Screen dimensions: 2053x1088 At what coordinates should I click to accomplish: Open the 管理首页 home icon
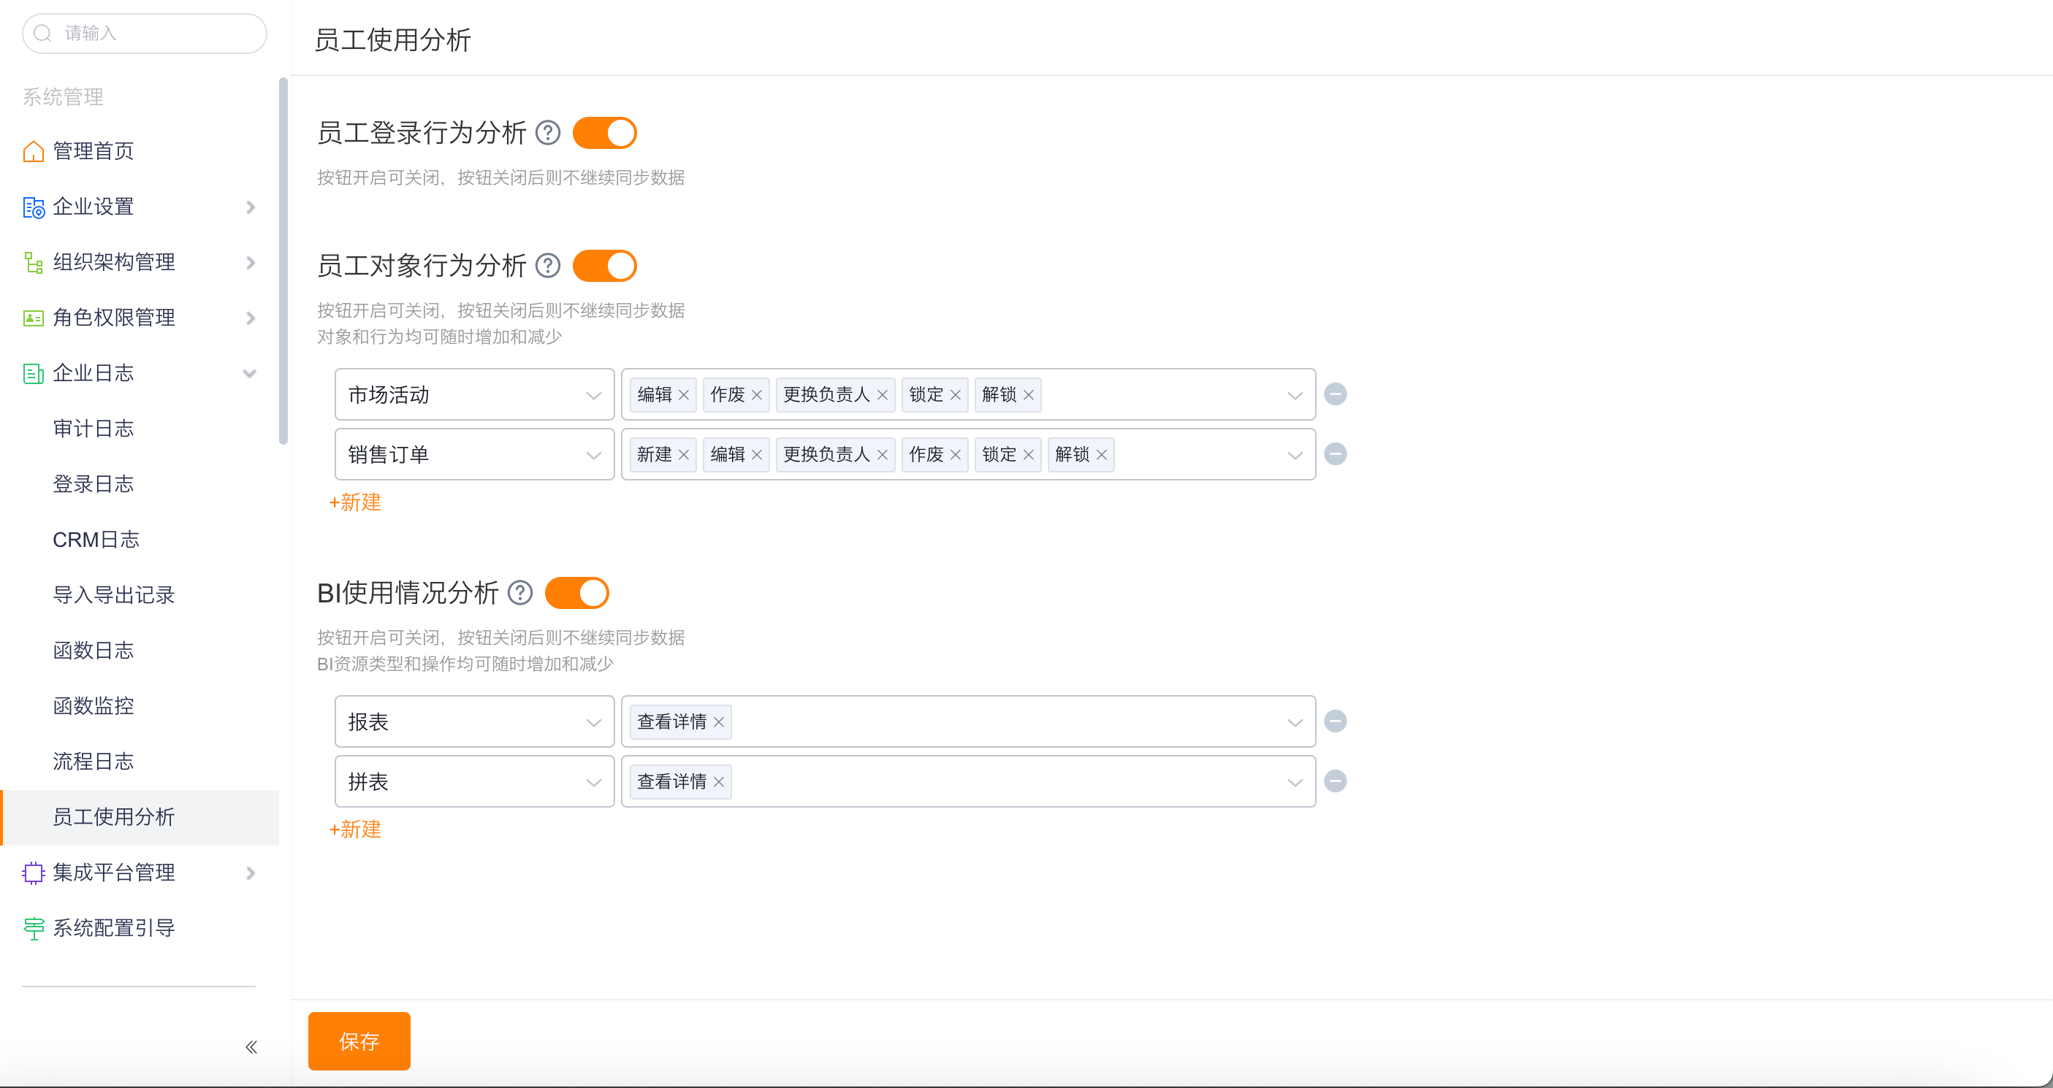coord(33,150)
